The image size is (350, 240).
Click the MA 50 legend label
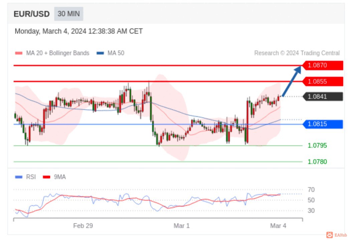[116, 53]
